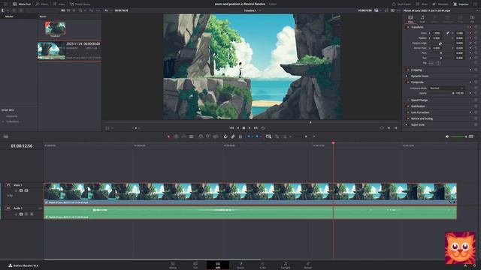Viewport: 481px width, 270px height.
Task: Click the audio meters icon beside volume
Action: pyautogui.click(x=471, y=136)
